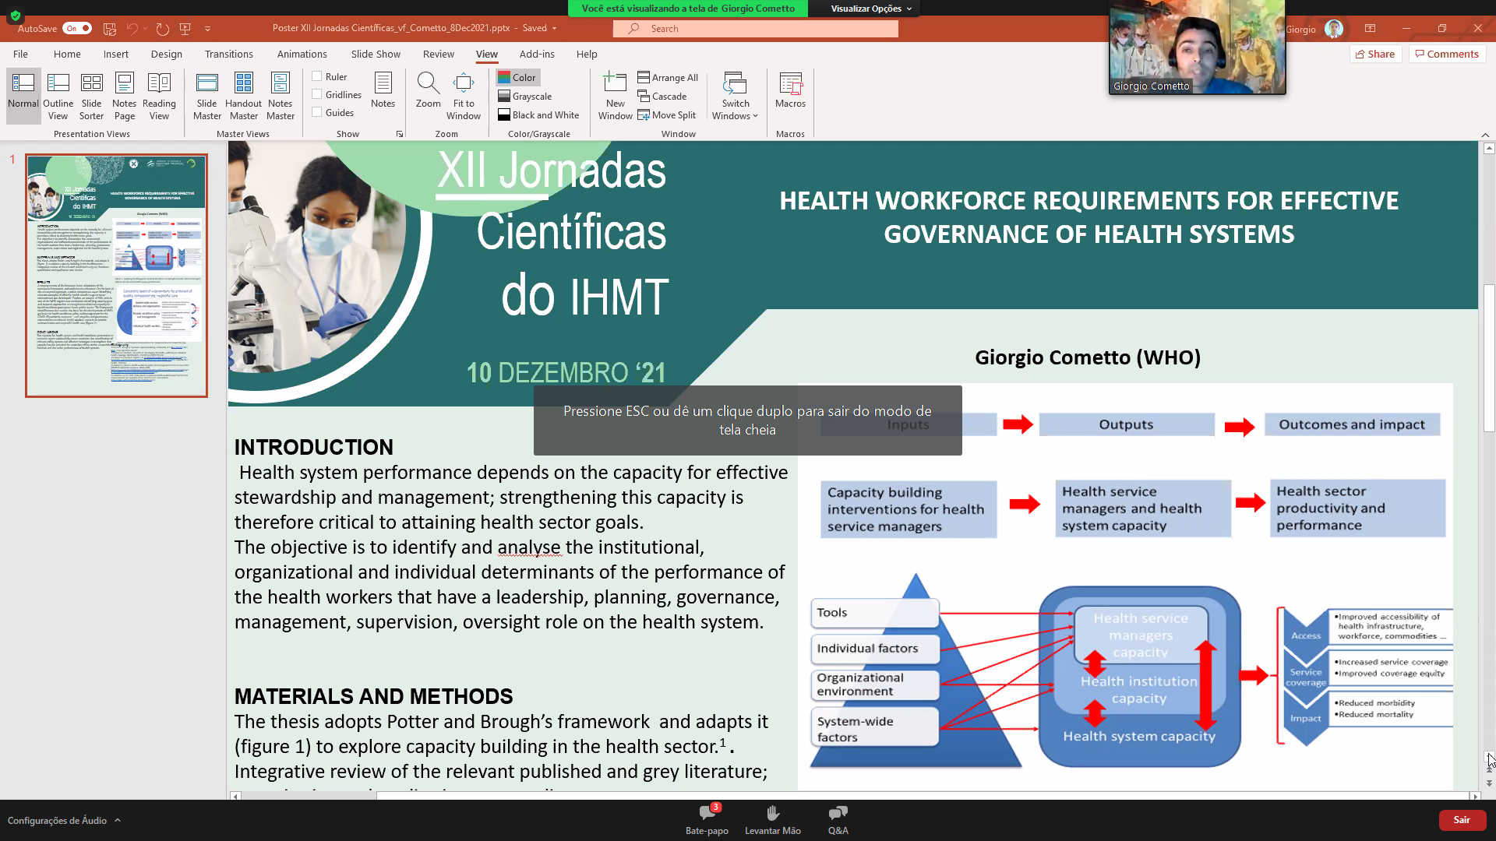Toggle the AutoSave switch
1496x841 pixels.
77,28
